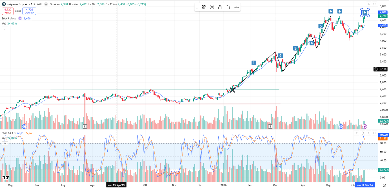Click Vol legend in stochastic pane
The width and height of the screenshot is (389, 188).
coord(10,138)
